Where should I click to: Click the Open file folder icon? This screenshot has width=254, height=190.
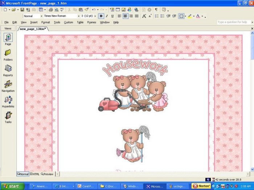pos(14,10)
